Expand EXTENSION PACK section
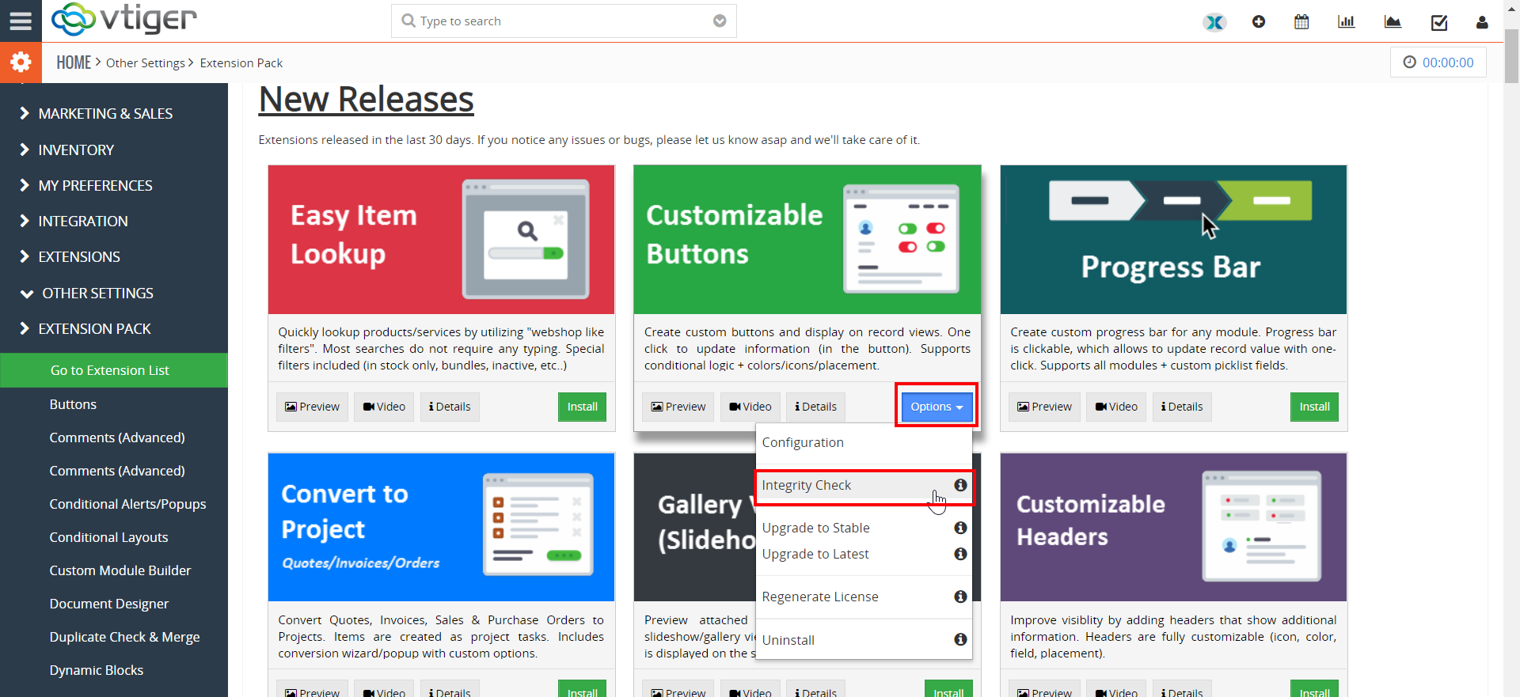The width and height of the screenshot is (1520, 697). coord(95,329)
